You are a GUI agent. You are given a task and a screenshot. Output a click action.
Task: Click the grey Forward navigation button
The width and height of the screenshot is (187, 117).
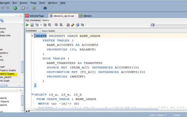[23, 8]
